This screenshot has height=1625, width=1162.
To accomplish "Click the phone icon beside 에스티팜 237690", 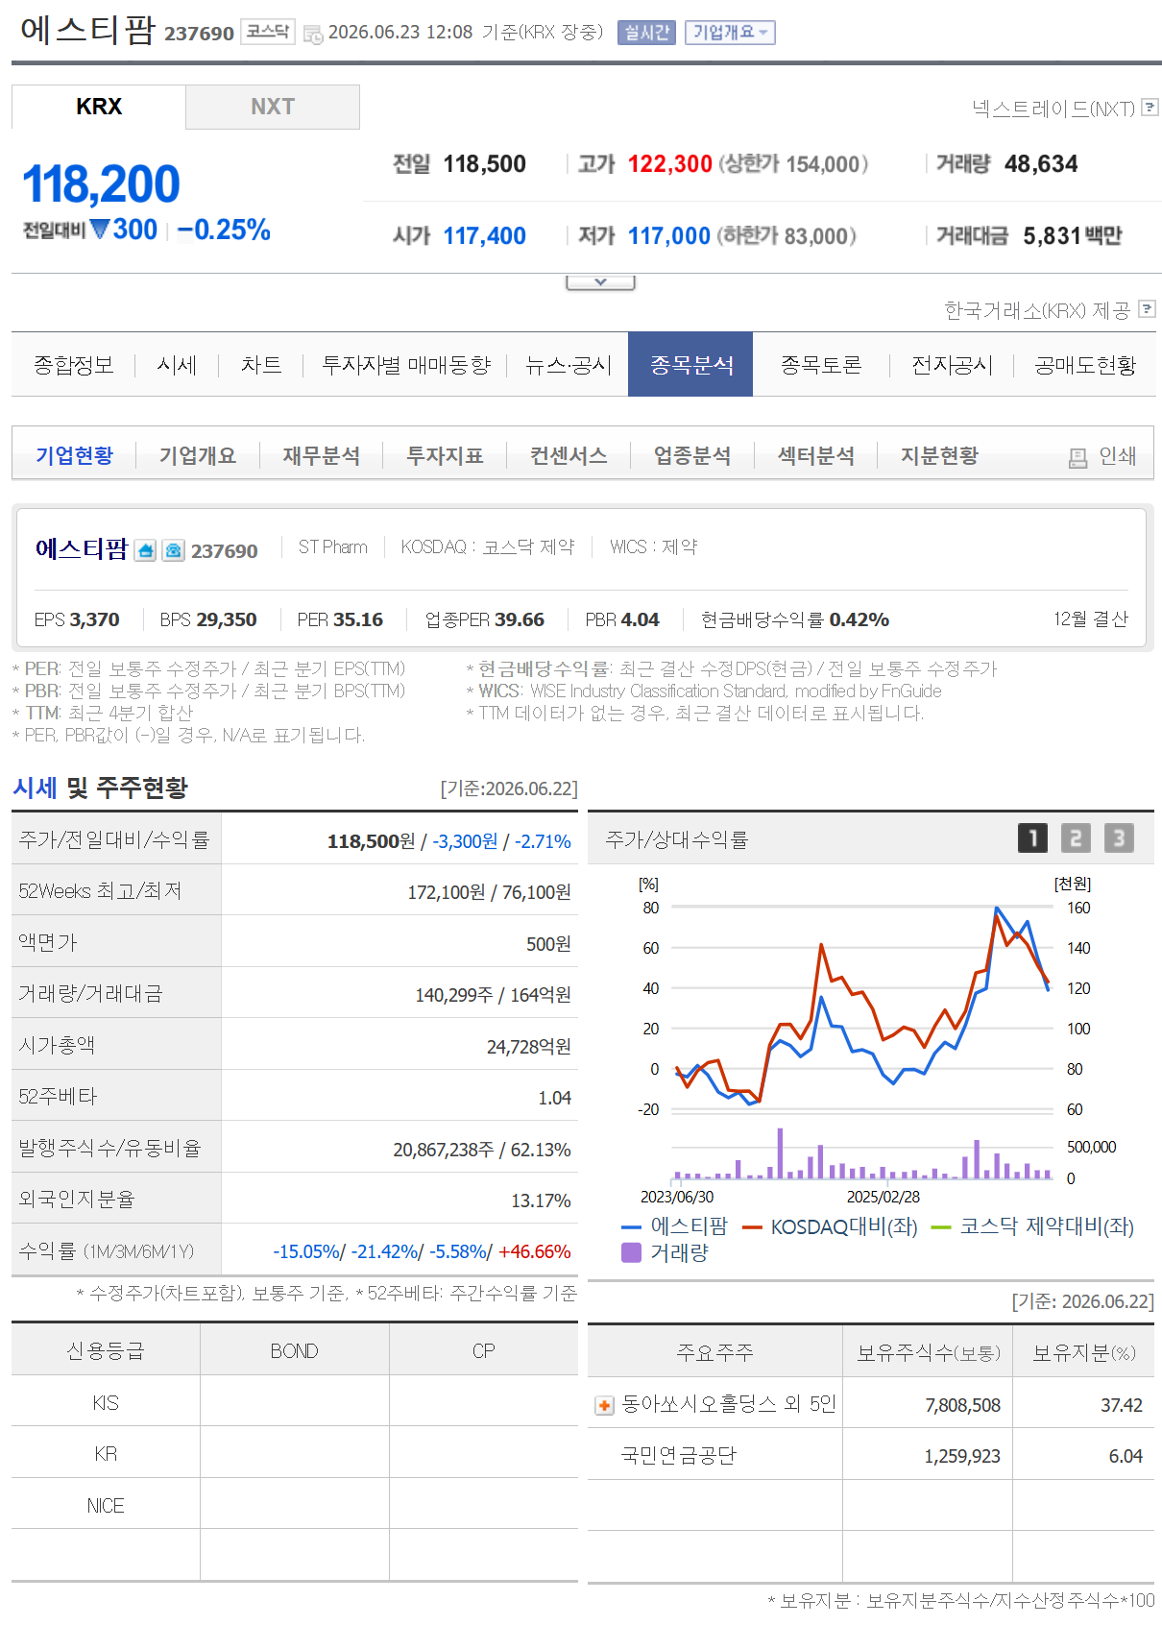I will point(173,550).
